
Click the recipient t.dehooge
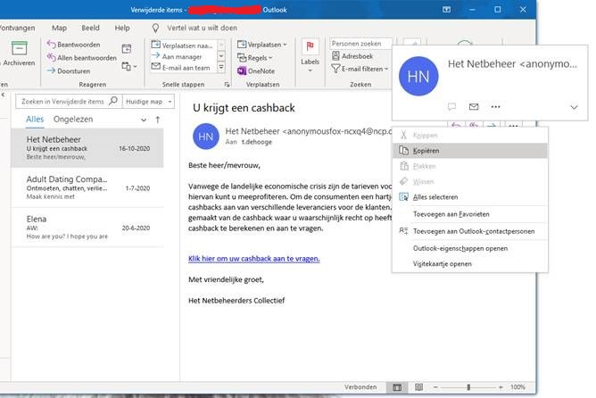pos(257,142)
